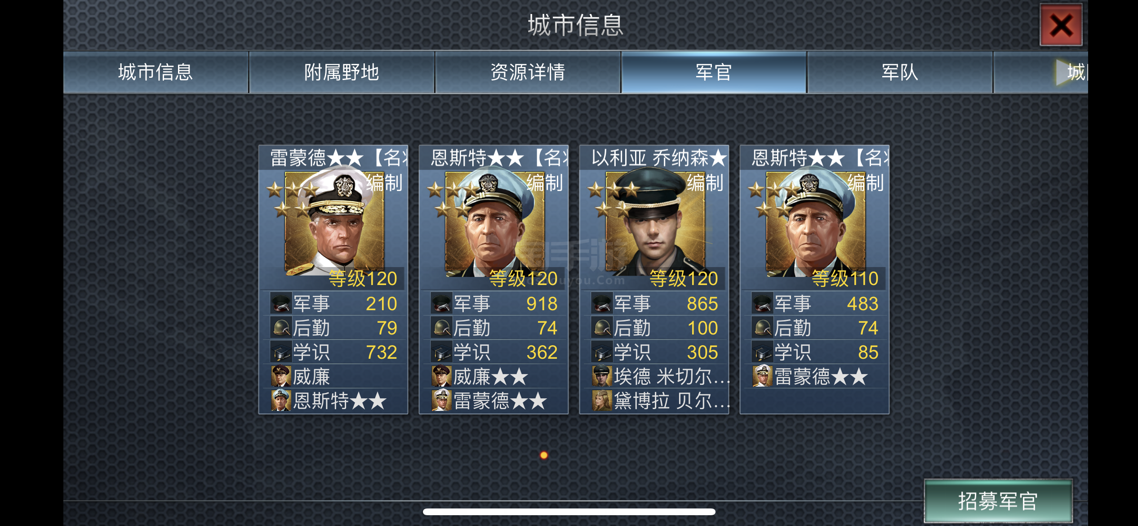Click the 威廉 mini avatar in 雷蒙德 card
The height and width of the screenshot is (526, 1138).
coord(281,376)
